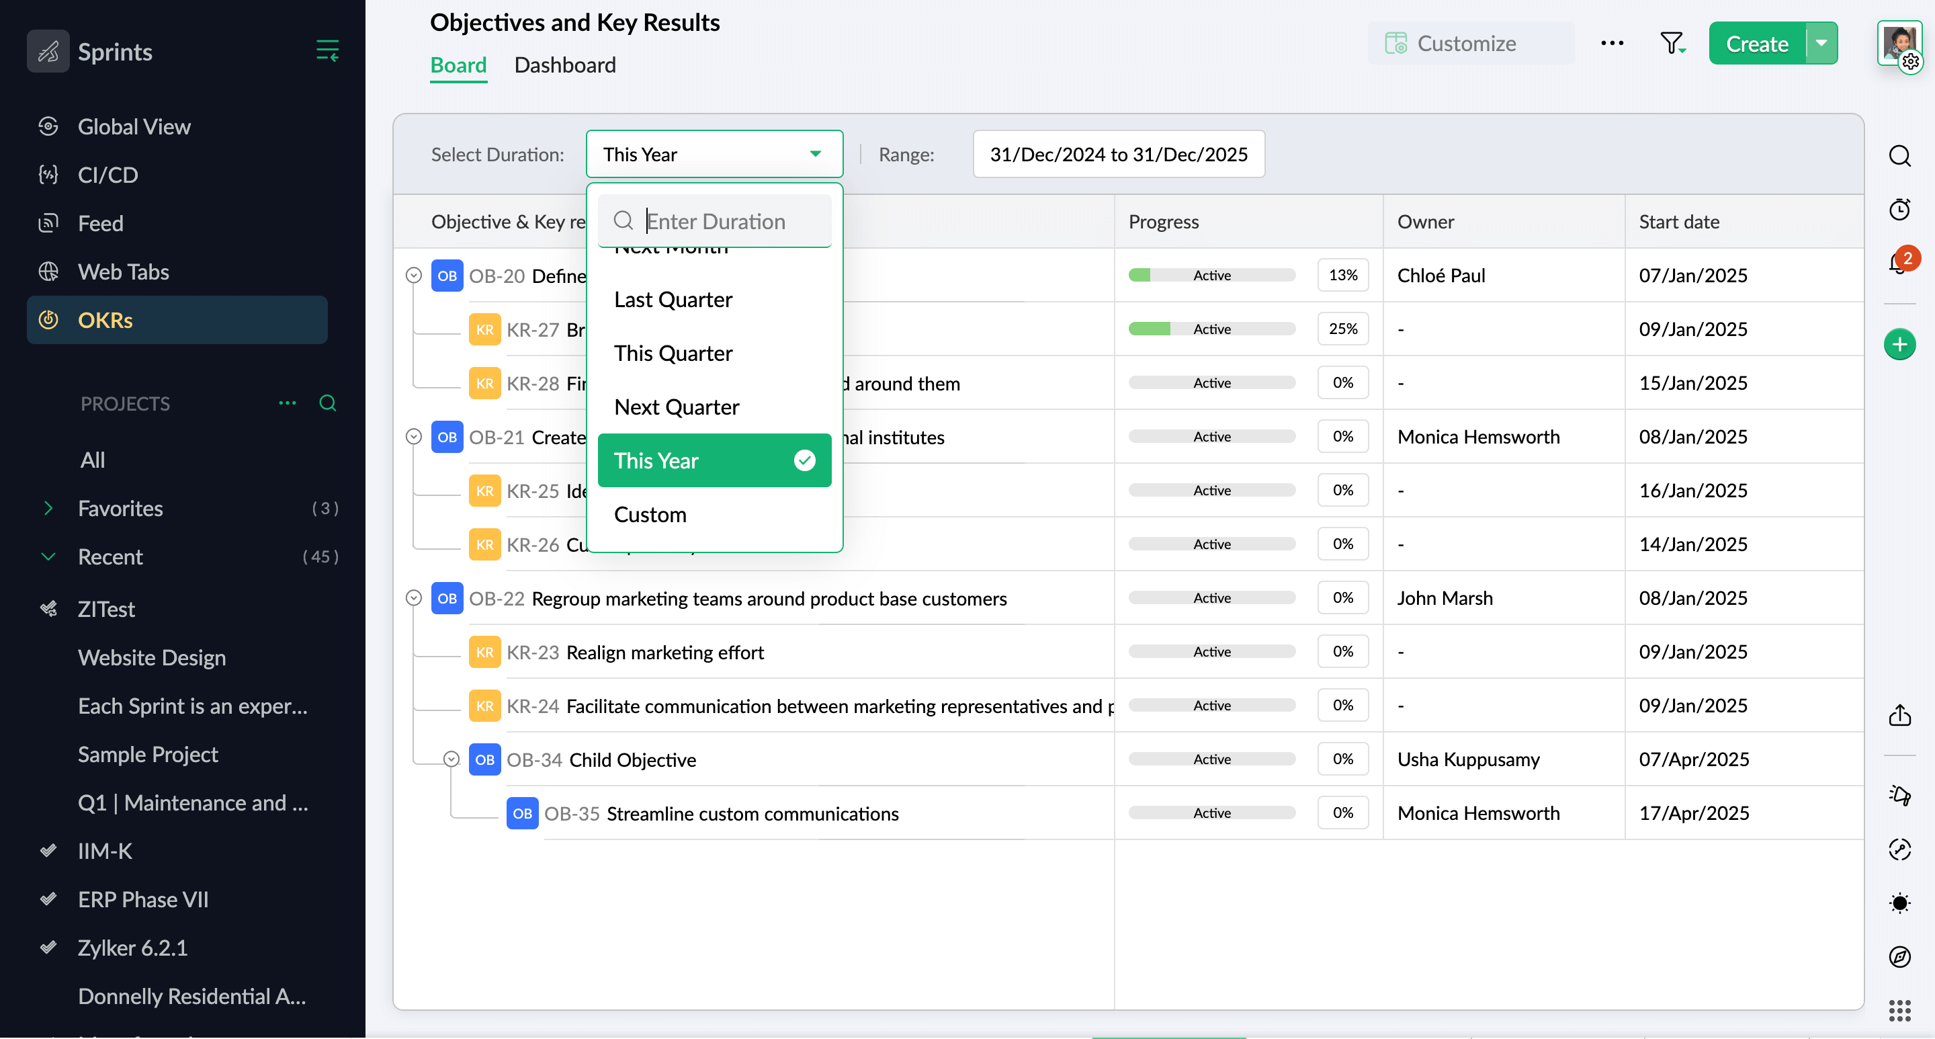Viewport: 1935px width, 1039px height.
Task: Click the megaphone announcements icon
Action: coord(1899,796)
